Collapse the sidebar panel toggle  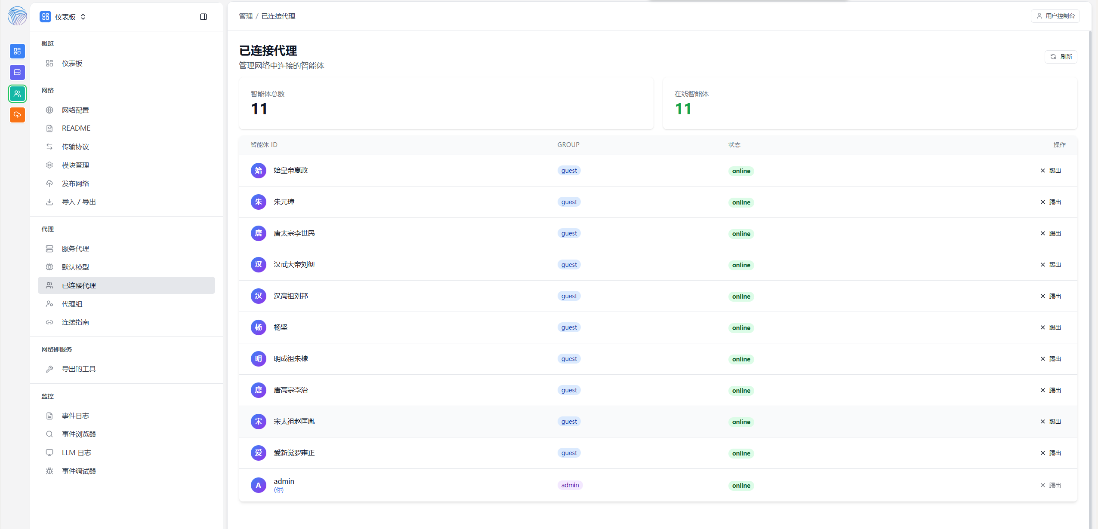tap(204, 17)
